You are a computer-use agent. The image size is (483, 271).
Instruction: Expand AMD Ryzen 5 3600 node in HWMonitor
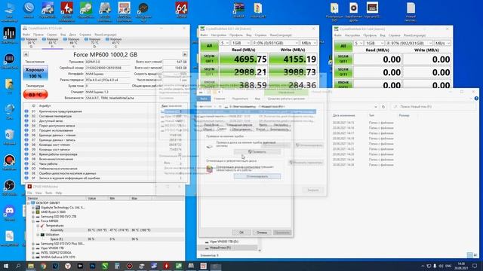click(x=33, y=212)
